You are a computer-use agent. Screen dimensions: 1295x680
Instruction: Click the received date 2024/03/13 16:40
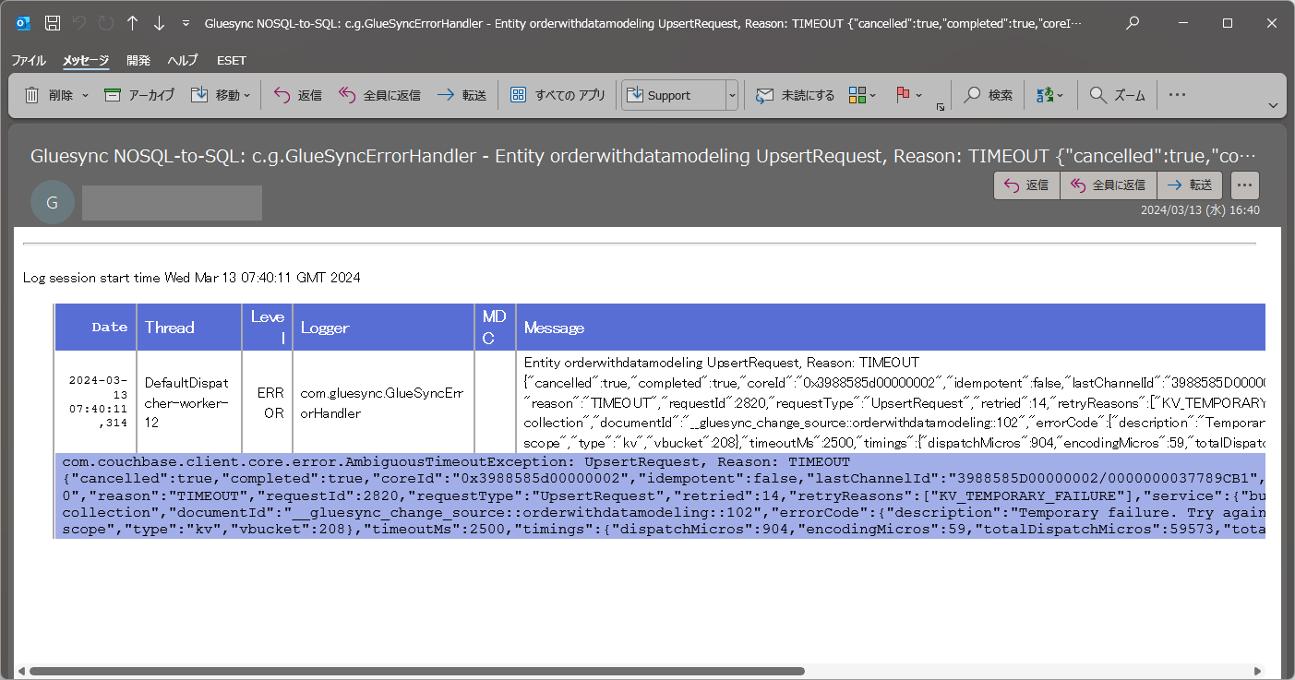1200,210
